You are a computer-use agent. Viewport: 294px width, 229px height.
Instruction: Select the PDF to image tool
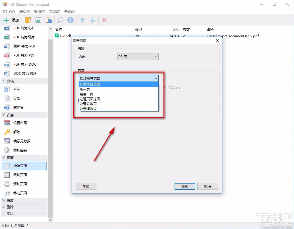click(x=24, y=37)
